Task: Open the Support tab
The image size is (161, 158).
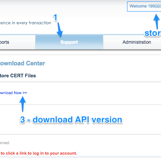Action: 69,42
